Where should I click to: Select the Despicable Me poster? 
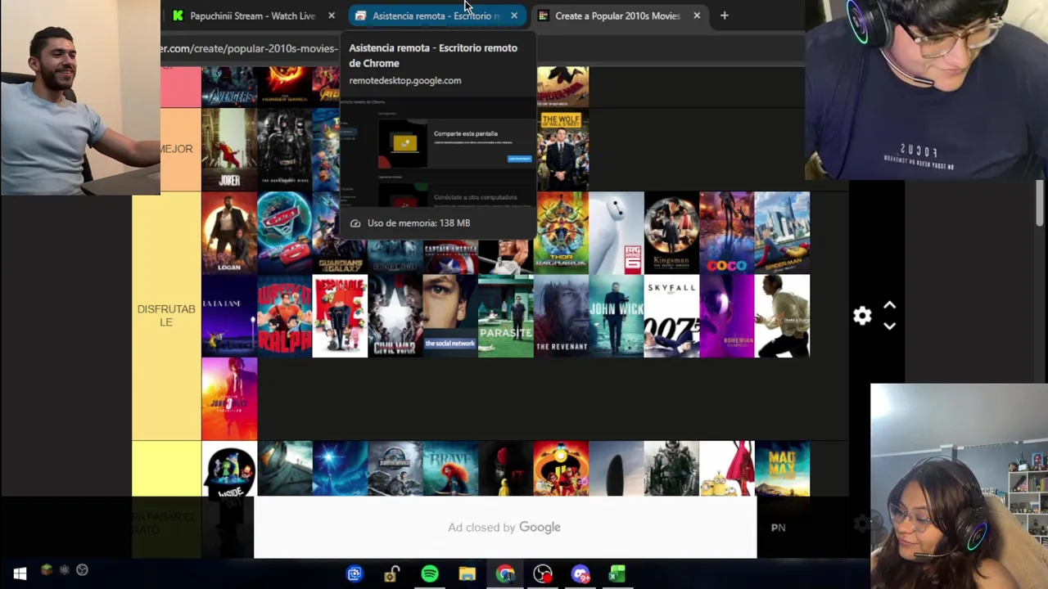(x=340, y=316)
